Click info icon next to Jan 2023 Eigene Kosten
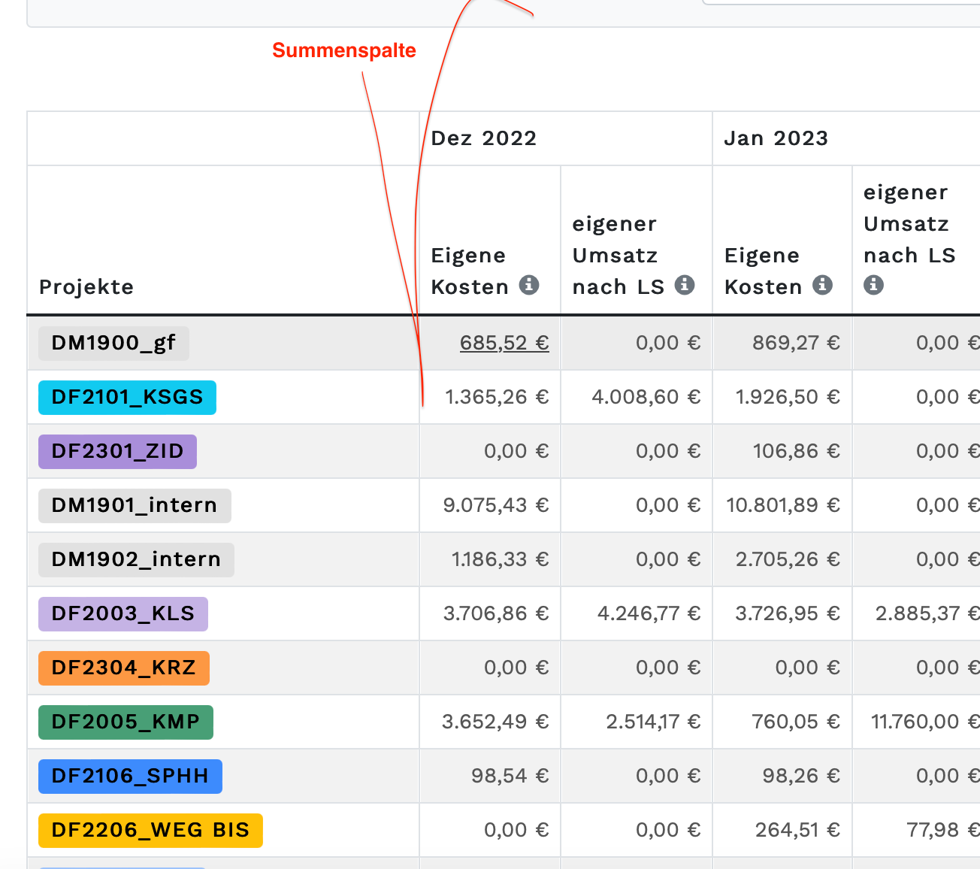The image size is (980, 869). pyautogui.click(x=823, y=285)
